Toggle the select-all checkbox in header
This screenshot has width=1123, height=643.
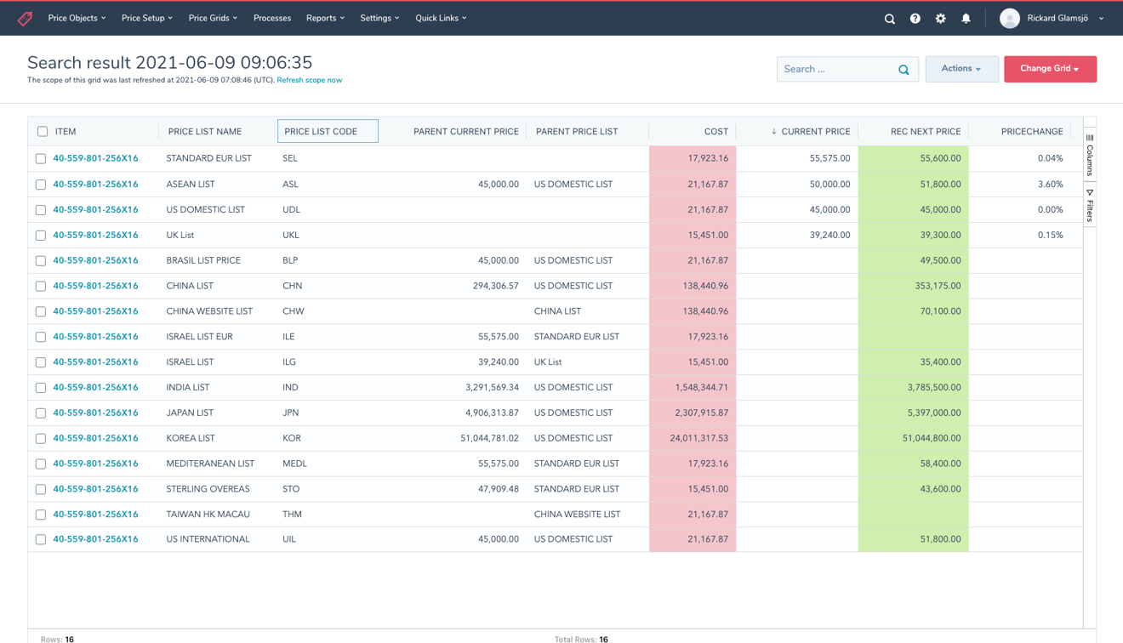(x=43, y=132)
